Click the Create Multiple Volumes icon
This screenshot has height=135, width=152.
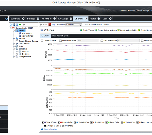point(96,30)
